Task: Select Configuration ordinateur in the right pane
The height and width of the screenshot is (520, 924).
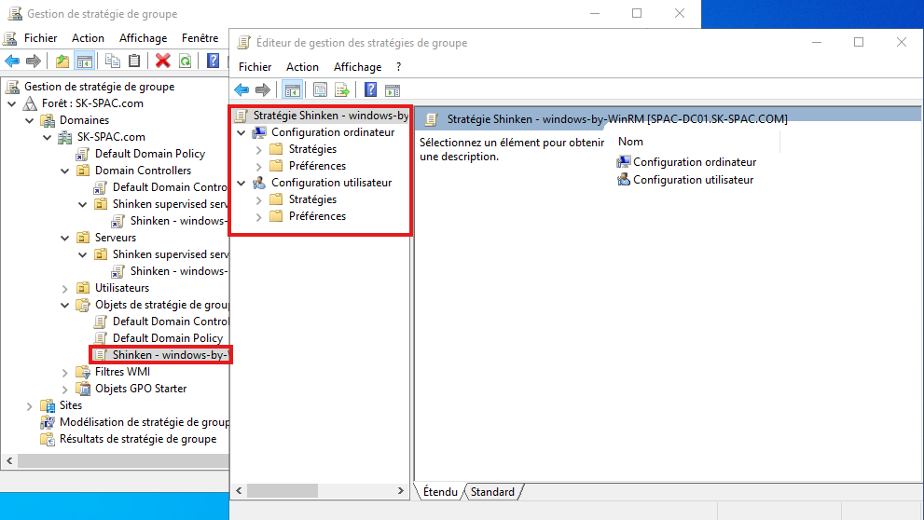Action: pos(694,162)
